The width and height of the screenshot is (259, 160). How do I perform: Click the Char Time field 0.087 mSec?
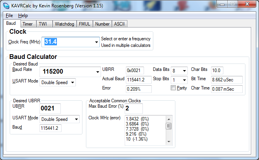pos(227,89)
